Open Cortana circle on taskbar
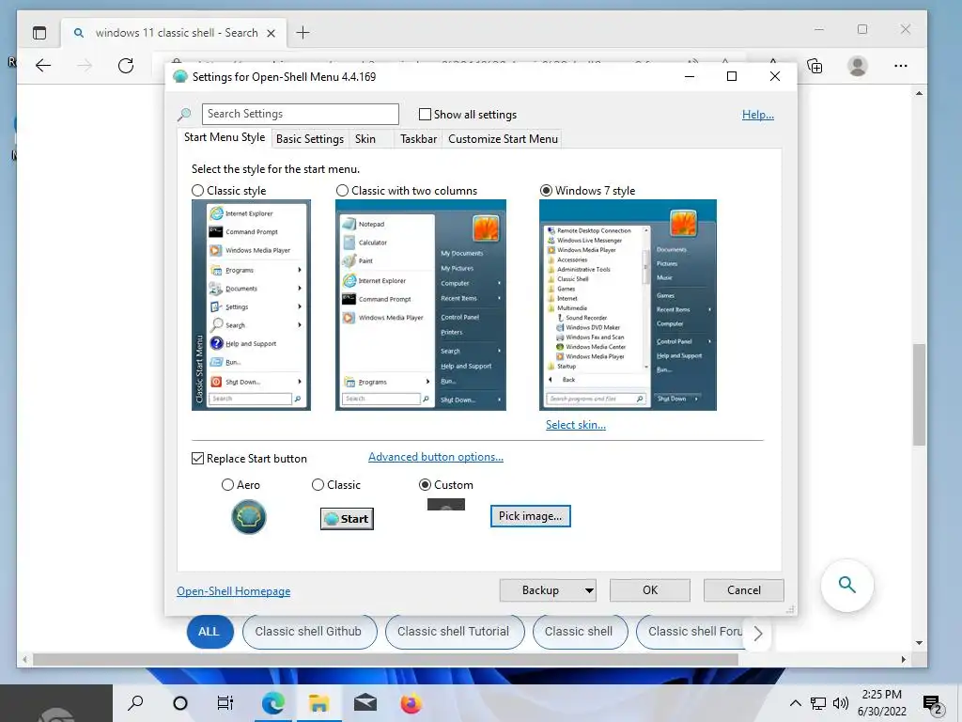Image resolution: width=962 pixels, height=722 pixels. [179, 703]
